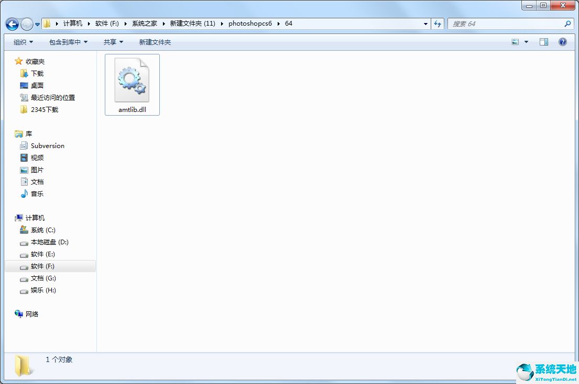Screen dimensions: 579x384
Task: Select 库 in navigation pane
Action: point(29,134)
